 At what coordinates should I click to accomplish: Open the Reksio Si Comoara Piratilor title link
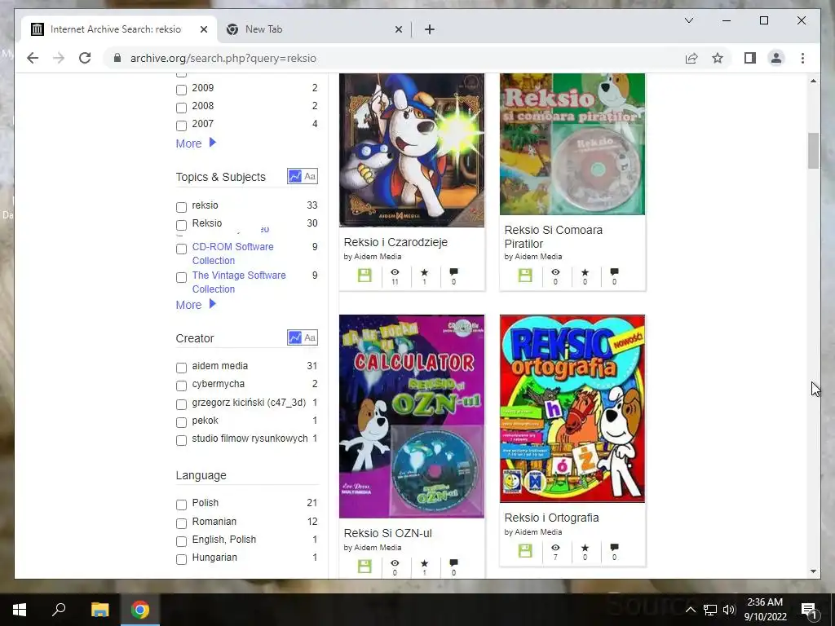tap(554, 237)
